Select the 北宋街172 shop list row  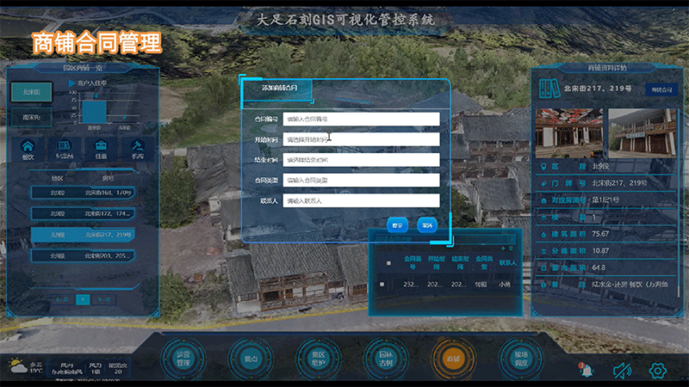point(83,213)
